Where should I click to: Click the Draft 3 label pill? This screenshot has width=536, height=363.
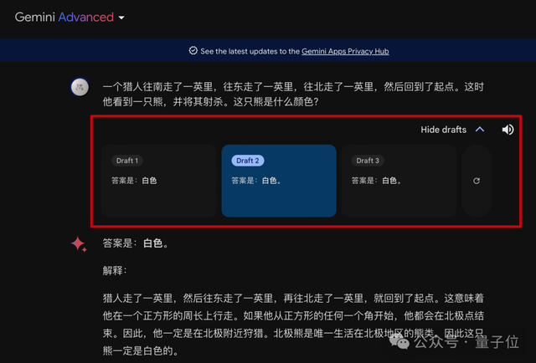[x=368, y=161]
